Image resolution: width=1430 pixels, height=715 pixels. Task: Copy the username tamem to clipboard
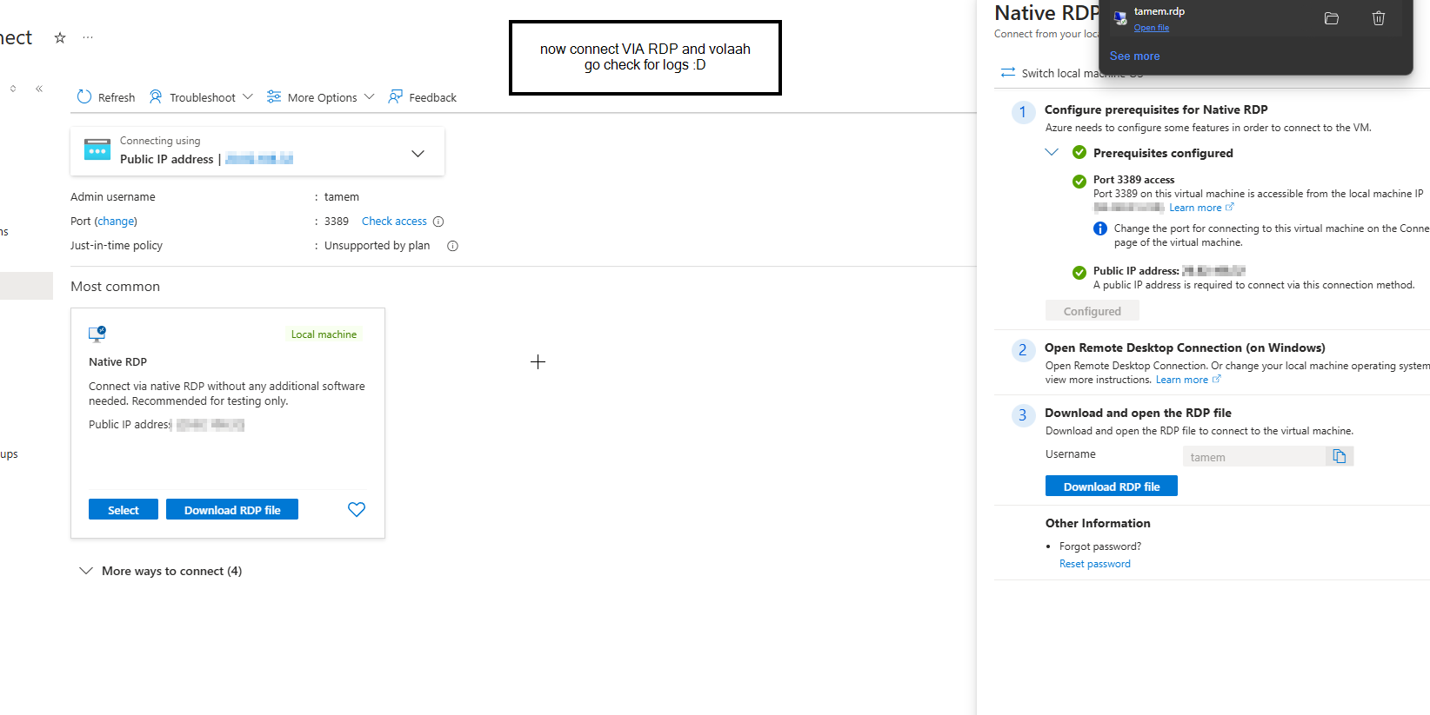[1340, 457]
